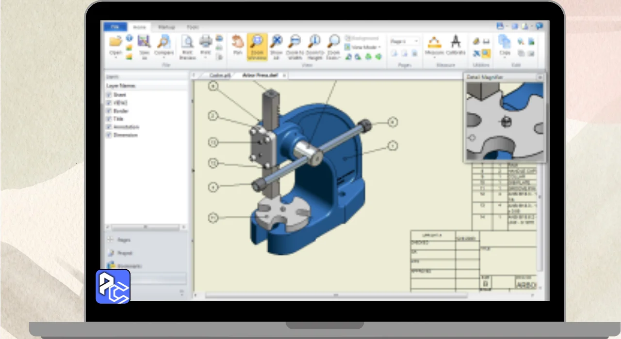Viewport: 621px width, 339px height.
Task: Open the page selector dropdown
Action: click(416, 42)
